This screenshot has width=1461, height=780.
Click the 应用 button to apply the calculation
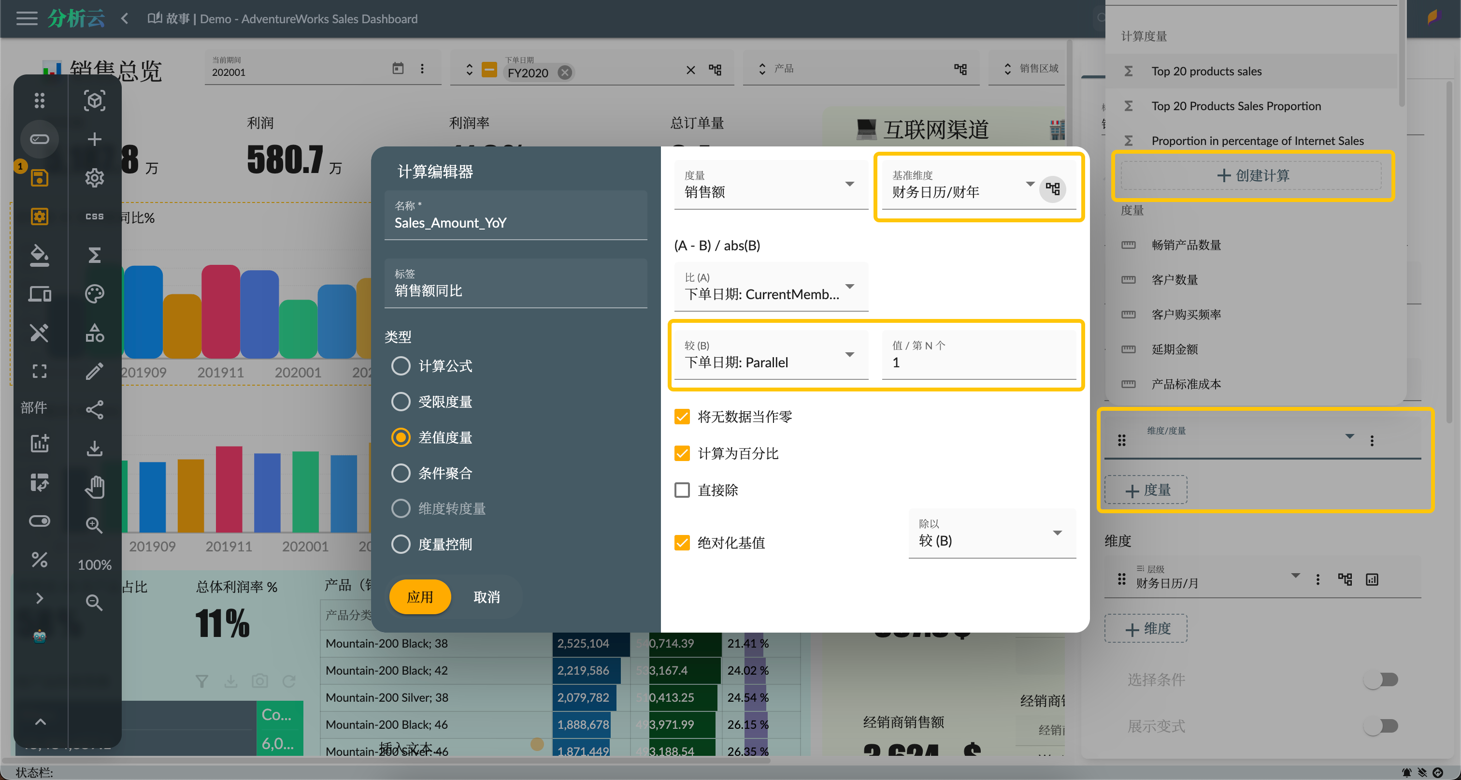point(420,597)
